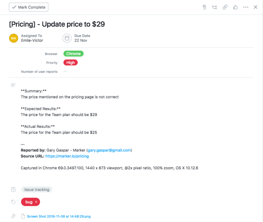This screenshot has height=222, width=263.
Task: Like the task with thumbs-up icon
Action: point(235,7)
